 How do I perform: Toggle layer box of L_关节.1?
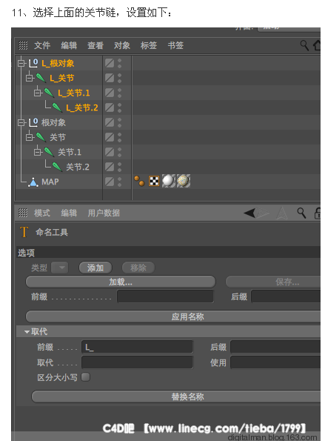[x=110, y=93]
